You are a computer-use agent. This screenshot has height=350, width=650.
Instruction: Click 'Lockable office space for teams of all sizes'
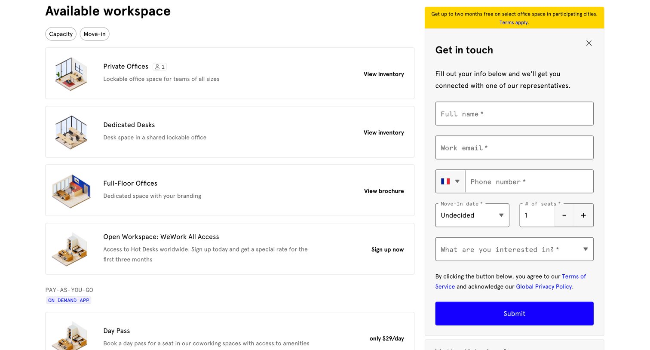pos(161,79)
